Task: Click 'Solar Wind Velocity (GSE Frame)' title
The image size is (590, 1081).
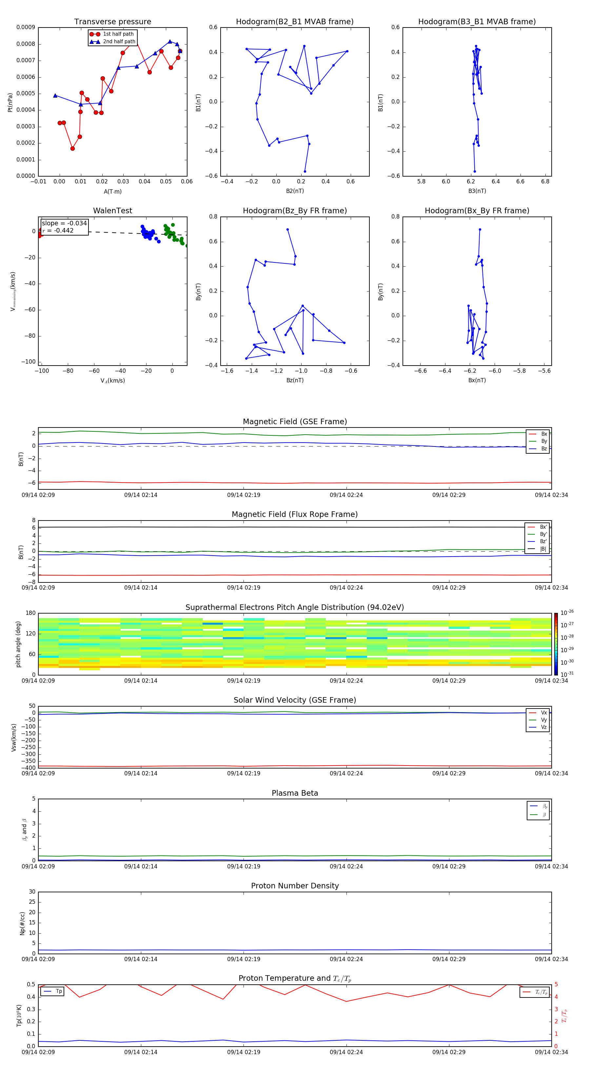Action: (x=295, y=700)
